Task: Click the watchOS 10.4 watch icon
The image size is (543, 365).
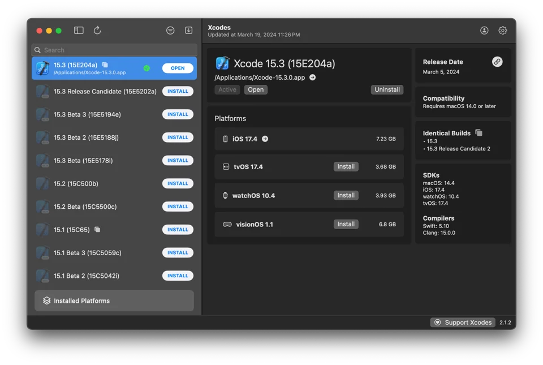Action: click(225, 195)
